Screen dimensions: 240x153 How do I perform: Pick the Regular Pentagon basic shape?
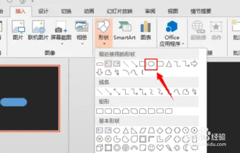[169, 131]
